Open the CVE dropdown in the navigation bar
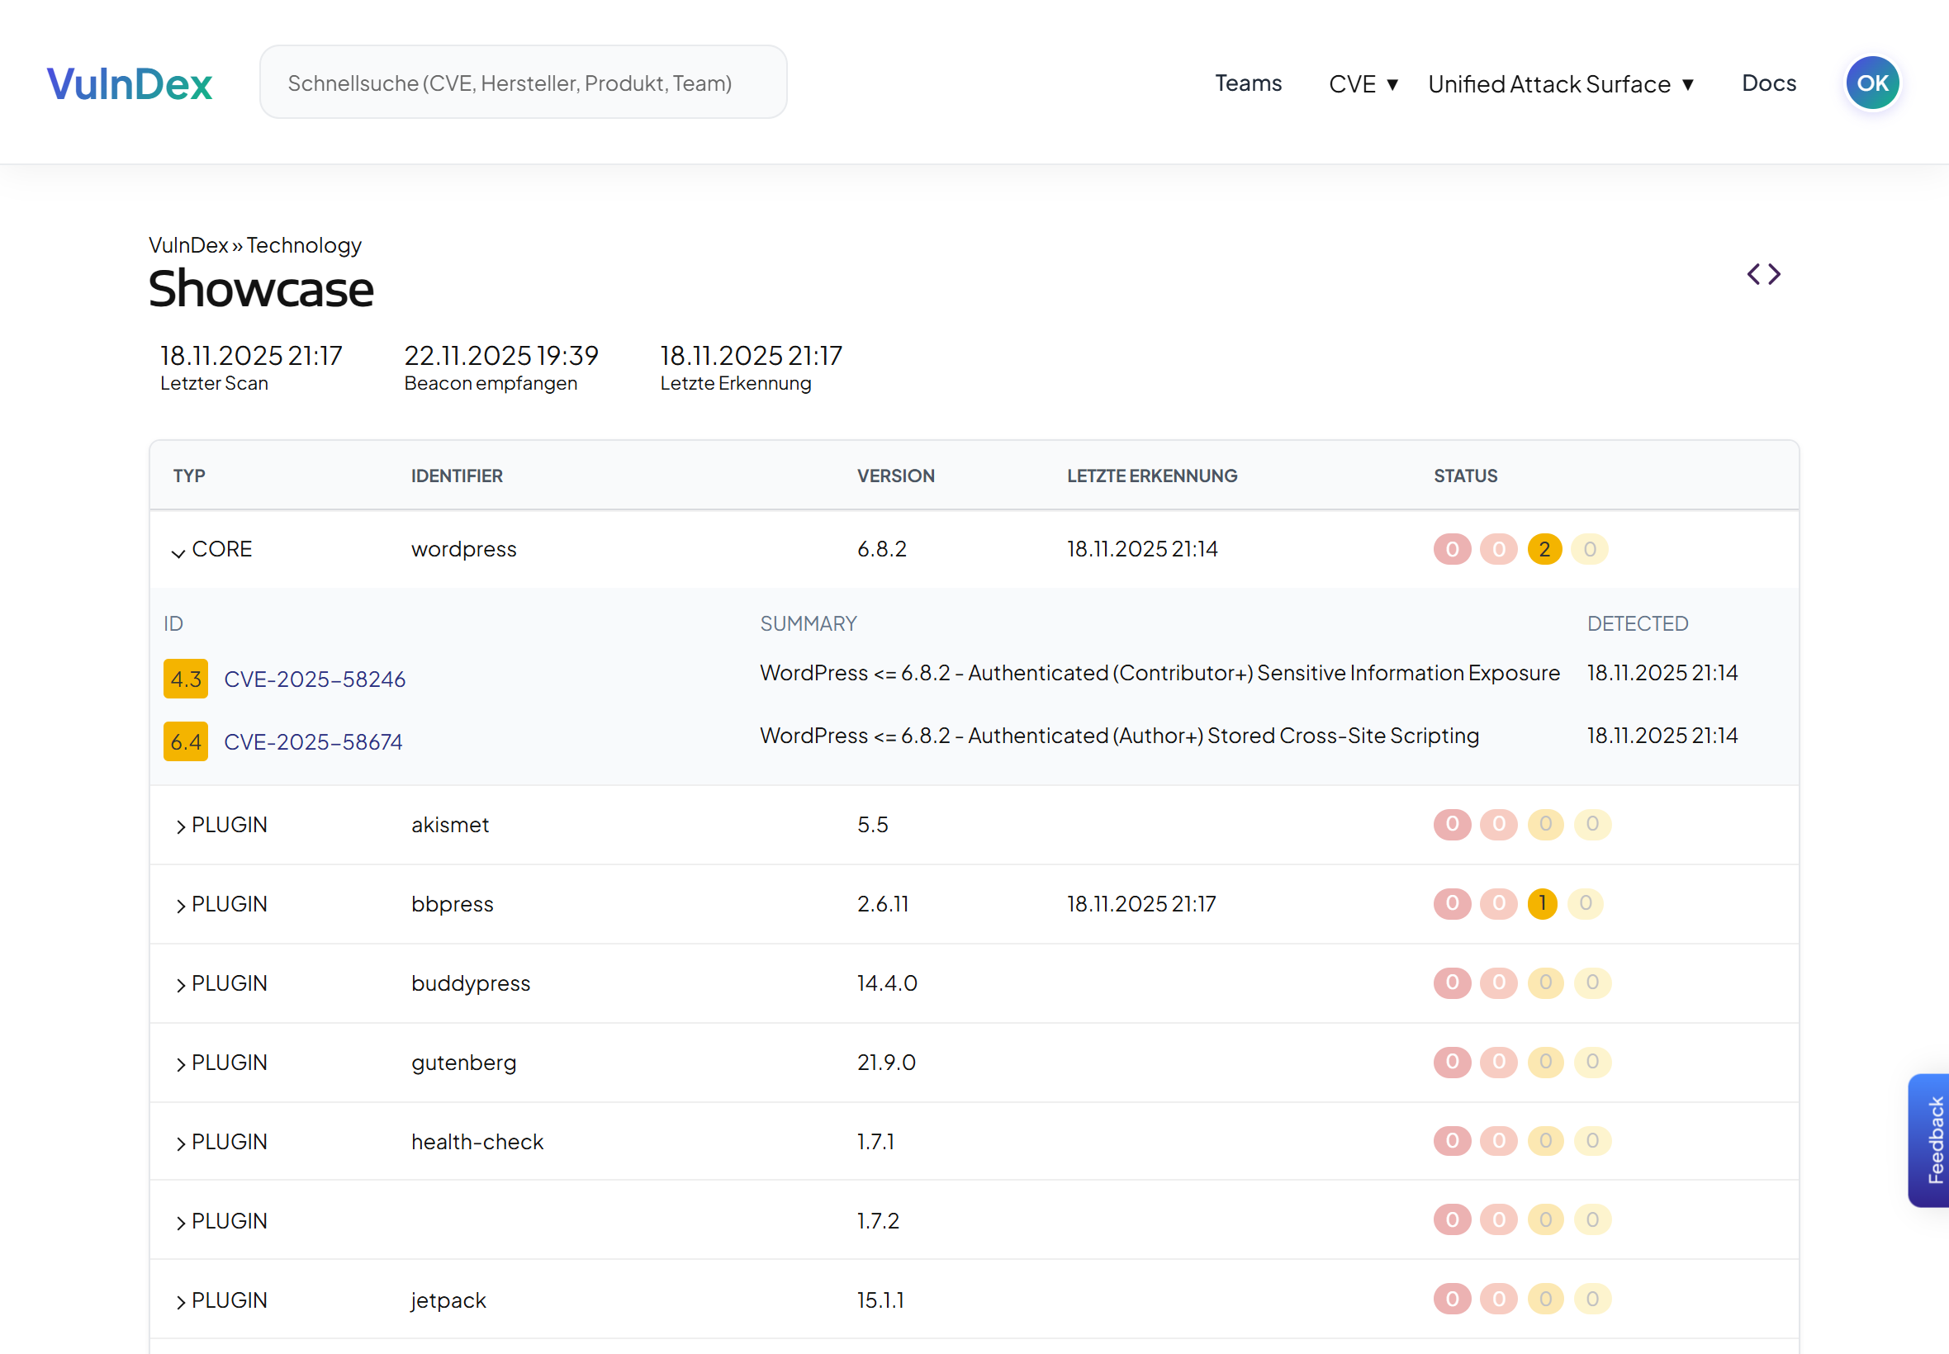This screenshot has width=1949, height=1354. [1362, 83]
